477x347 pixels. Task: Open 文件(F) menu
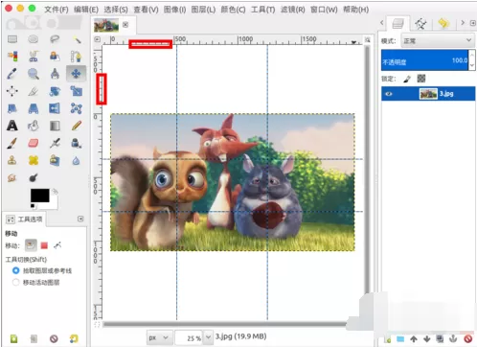[x=57, y=10]
